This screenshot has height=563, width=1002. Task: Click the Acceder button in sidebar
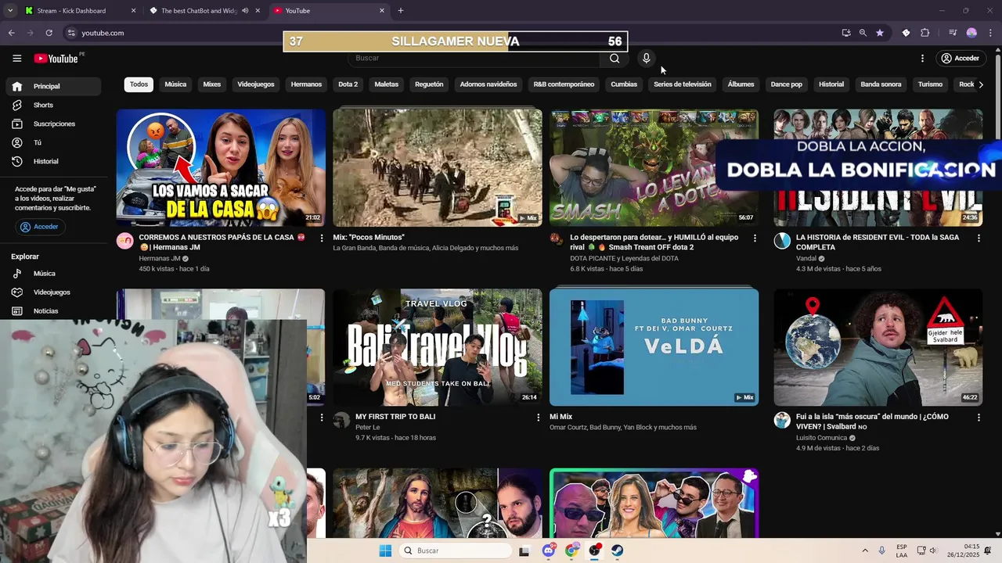coord(39,227)
